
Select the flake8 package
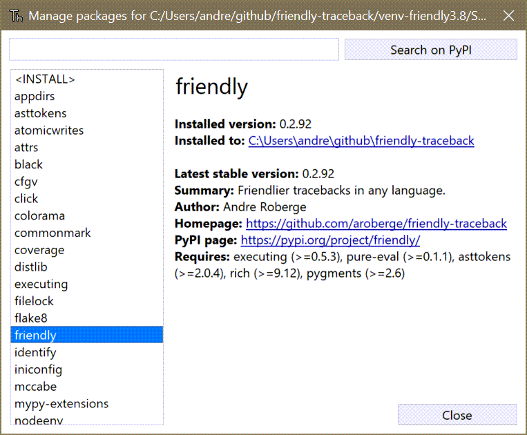87,318
